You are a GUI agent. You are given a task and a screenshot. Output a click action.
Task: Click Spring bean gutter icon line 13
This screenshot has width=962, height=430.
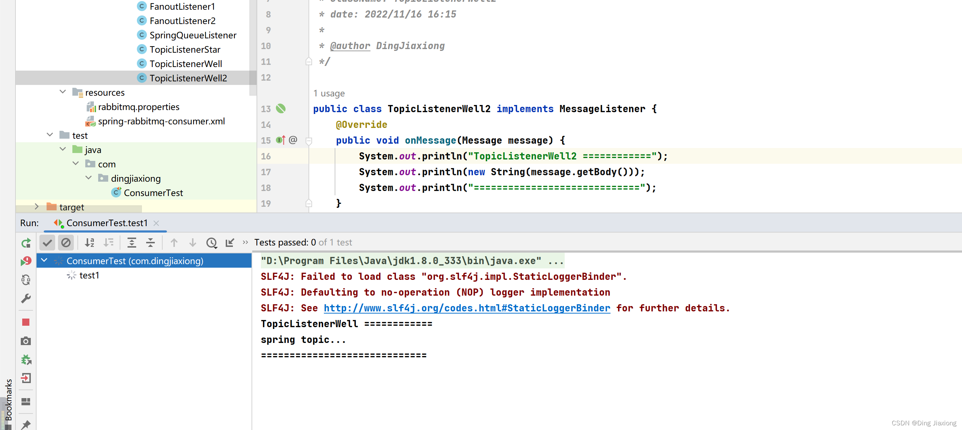[x=281, y=109]
